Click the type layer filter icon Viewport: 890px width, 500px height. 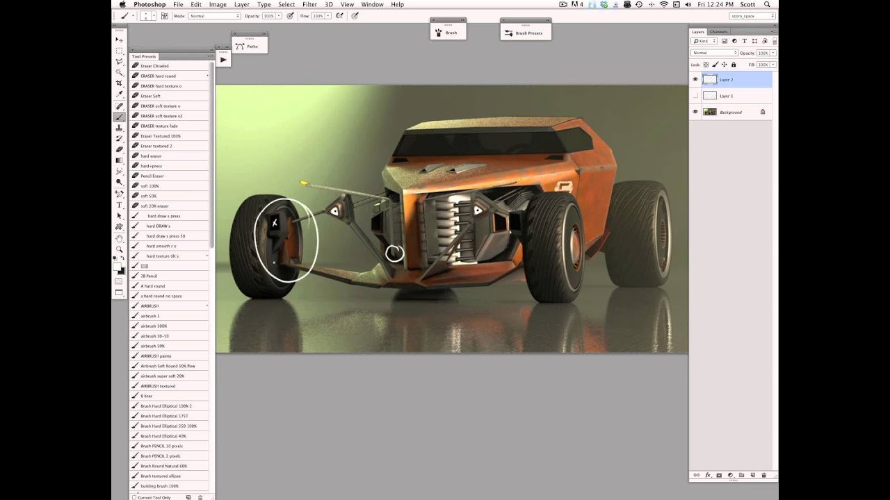coord(744,41)
